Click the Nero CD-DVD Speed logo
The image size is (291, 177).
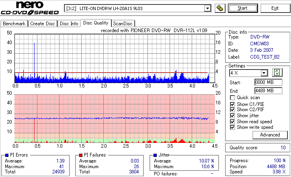pos(30,8)
